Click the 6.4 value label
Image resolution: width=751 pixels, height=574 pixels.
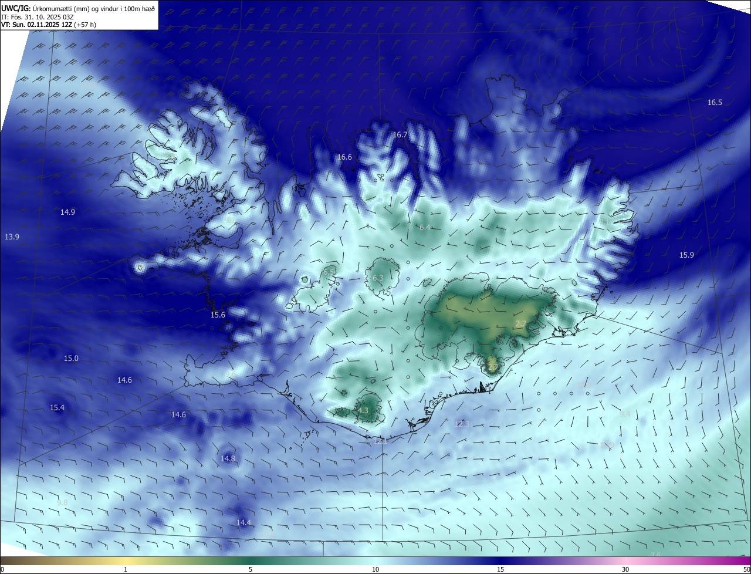click(x=425, y=228)
